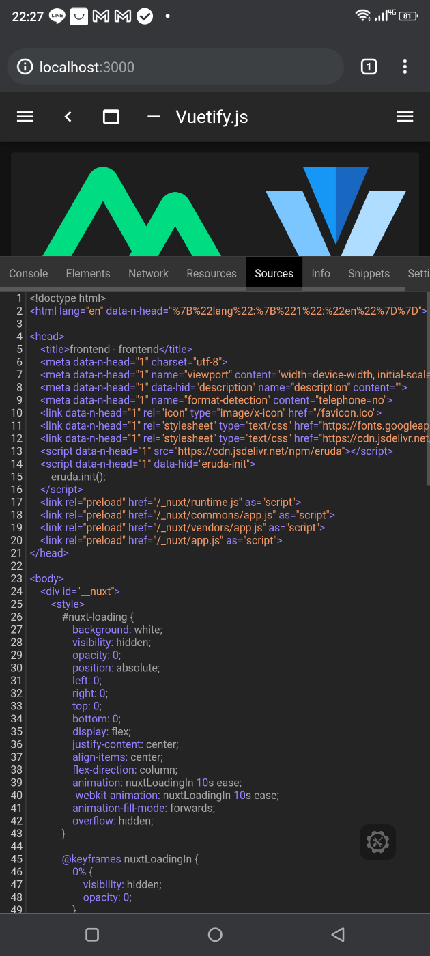Tap the Android home circle button

pyautogui.click(x=215, y=934)
